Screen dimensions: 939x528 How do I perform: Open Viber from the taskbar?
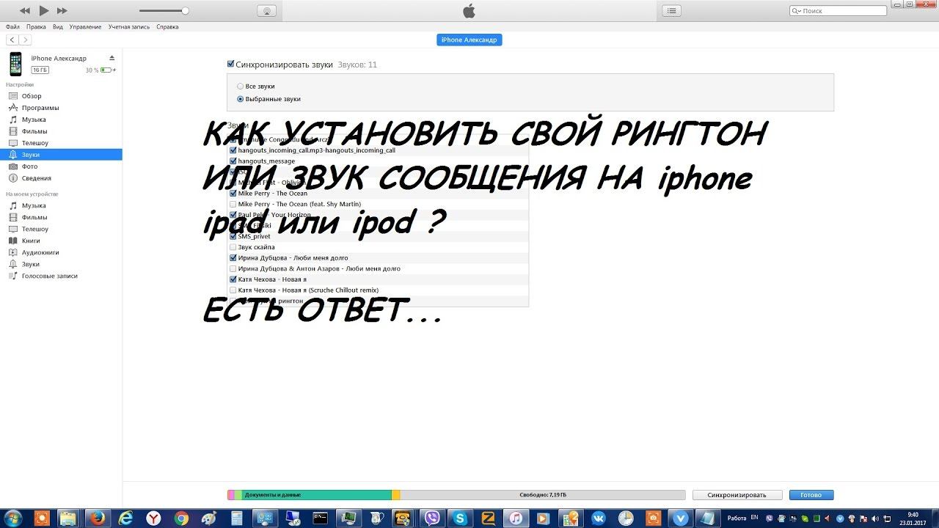[433, 518]
